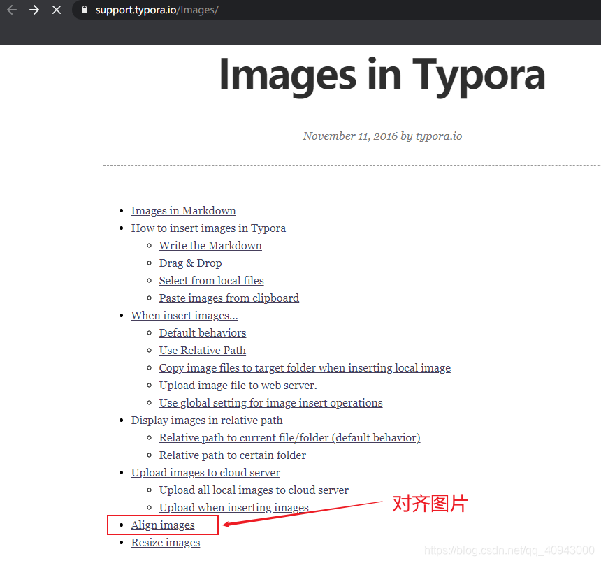Jump to Use Relative Path section
The width and height of the screenshot is (601, 563).
203,351
